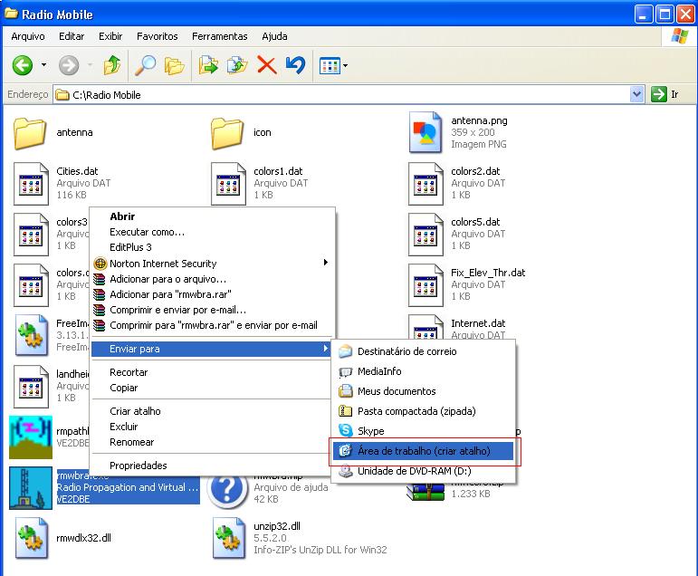Select the Fix_Elev_Thr.dat file icon
This screenshot has width=698, height=576.
[x=425, y=285]
